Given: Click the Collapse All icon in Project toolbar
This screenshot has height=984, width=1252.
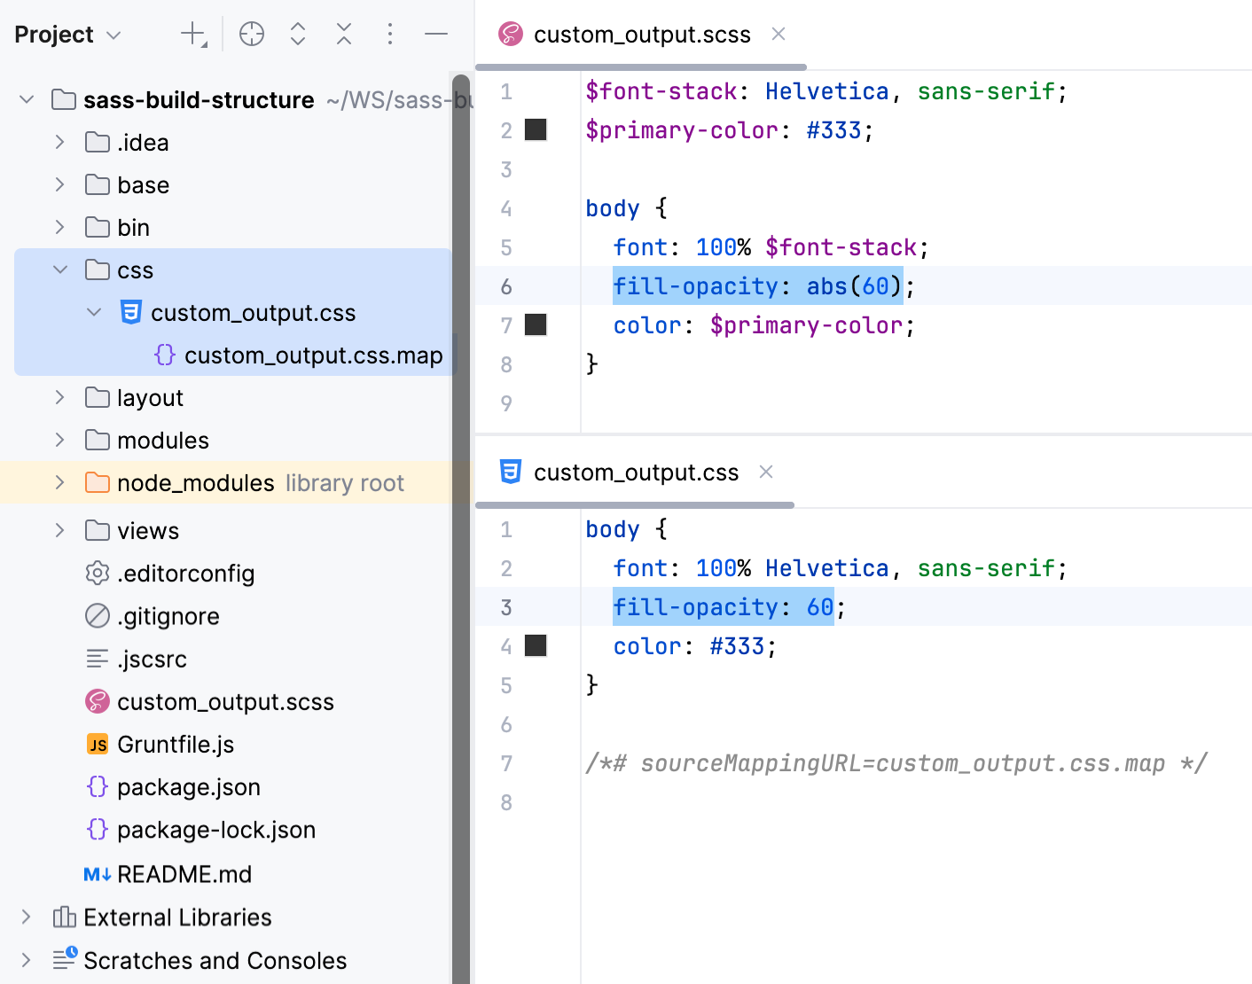Looking at the screenshot, I should [x=344, y=34].
